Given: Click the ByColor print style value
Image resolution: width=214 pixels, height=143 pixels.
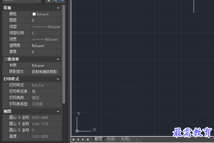Looking at the screenshot, I should coord(46,85).
